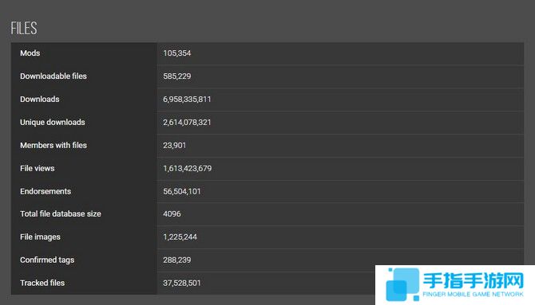Image resolution: width=535 pixels, height=305 pixels.
Task: Select the Downloadable files label
Action: pos(53,76)
